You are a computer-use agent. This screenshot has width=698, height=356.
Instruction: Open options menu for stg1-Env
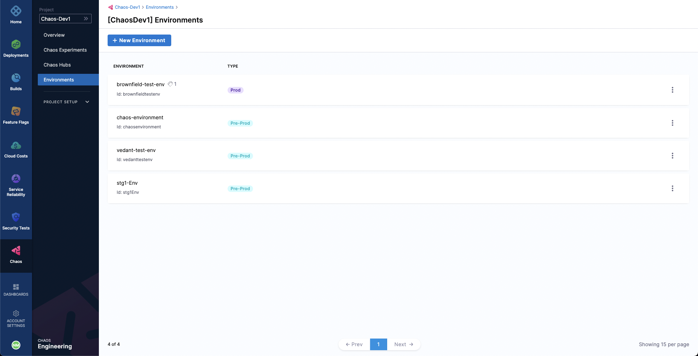[x=672, y=188]
